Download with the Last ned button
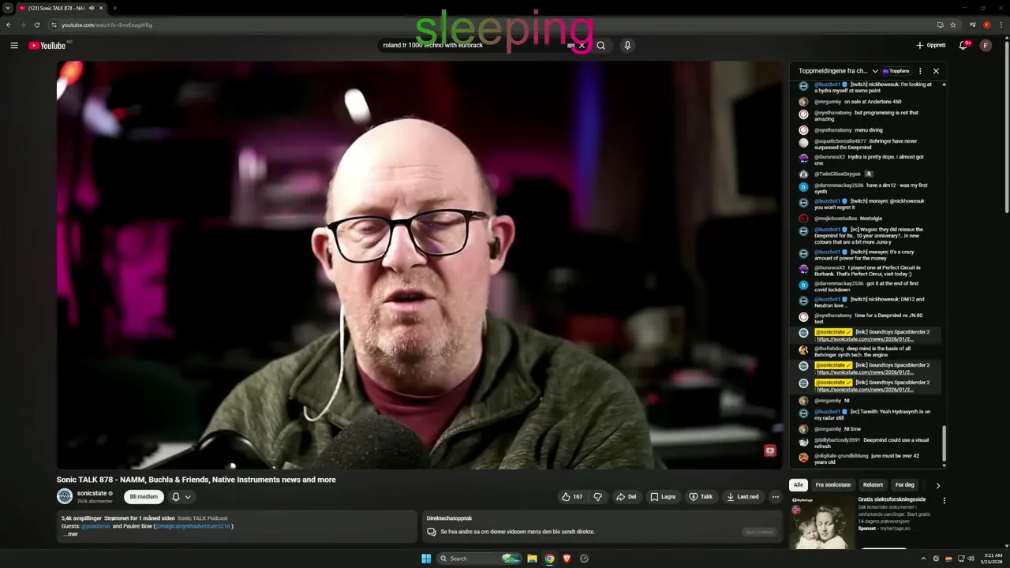 [743, 497]
